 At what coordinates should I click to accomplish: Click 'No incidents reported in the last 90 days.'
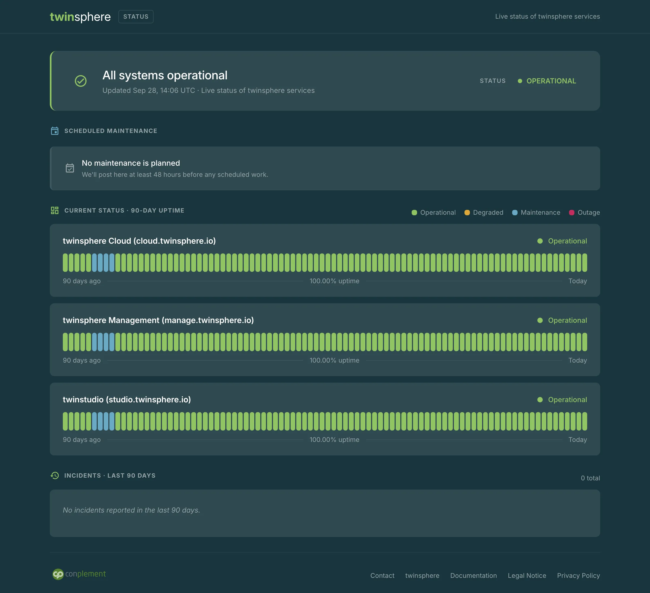[132, 510]
